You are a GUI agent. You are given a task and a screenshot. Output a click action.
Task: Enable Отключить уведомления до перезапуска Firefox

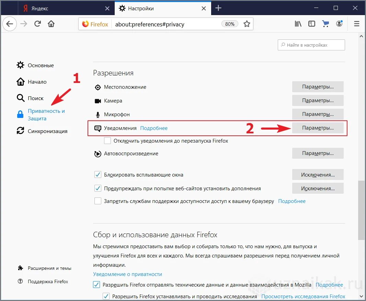[107, 141]
